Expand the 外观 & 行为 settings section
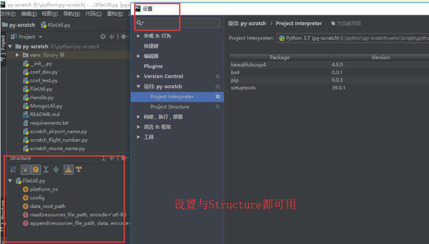 139,36
